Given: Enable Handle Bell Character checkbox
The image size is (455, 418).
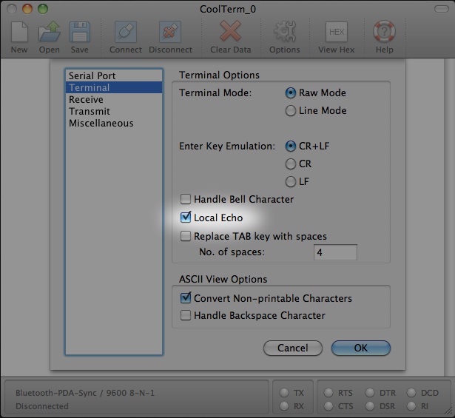Looking at the screenshot, I should click(x=186, y=199).
